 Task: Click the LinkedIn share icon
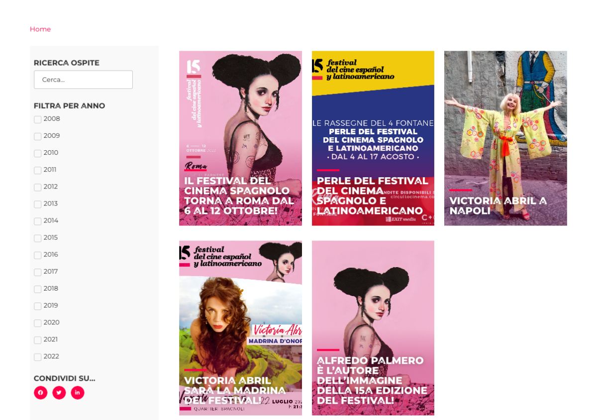click(x=77, y=393)
